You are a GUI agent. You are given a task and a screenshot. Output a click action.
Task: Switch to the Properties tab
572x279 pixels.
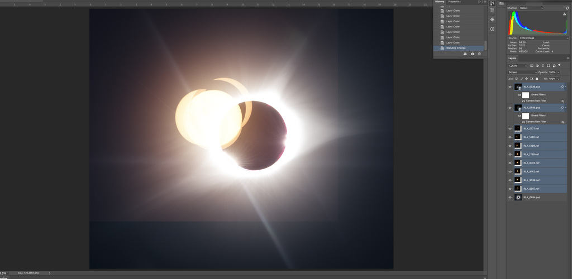pos(455,2)
